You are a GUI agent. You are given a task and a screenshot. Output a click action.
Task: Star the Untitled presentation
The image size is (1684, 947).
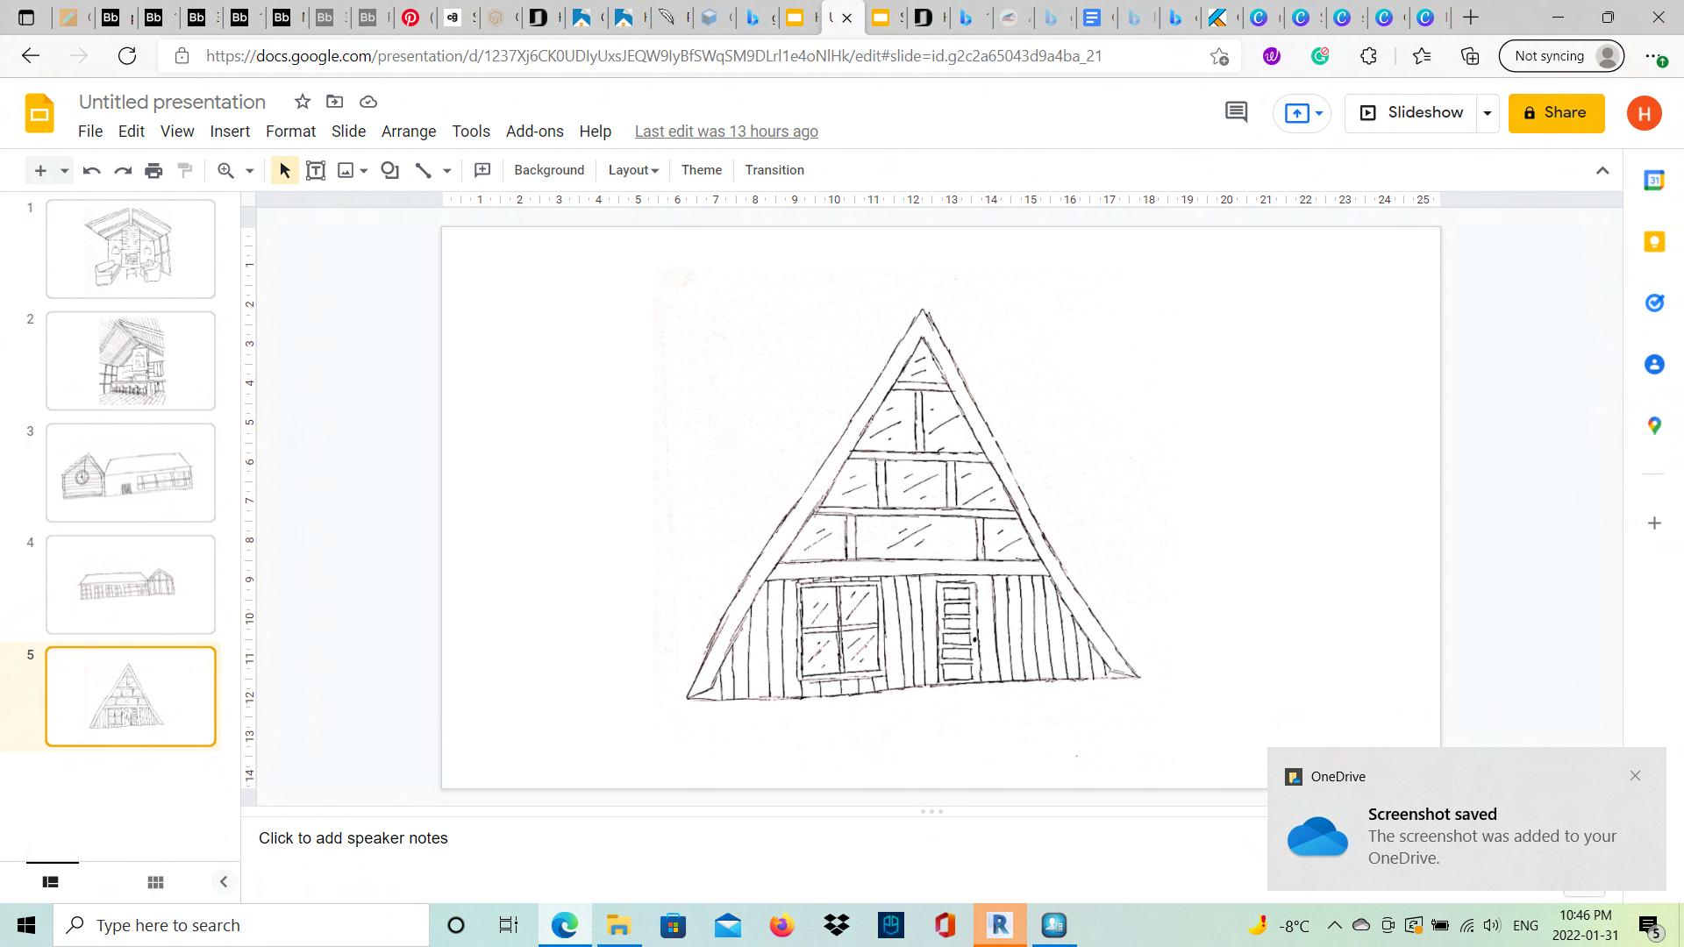coord(303,102)
